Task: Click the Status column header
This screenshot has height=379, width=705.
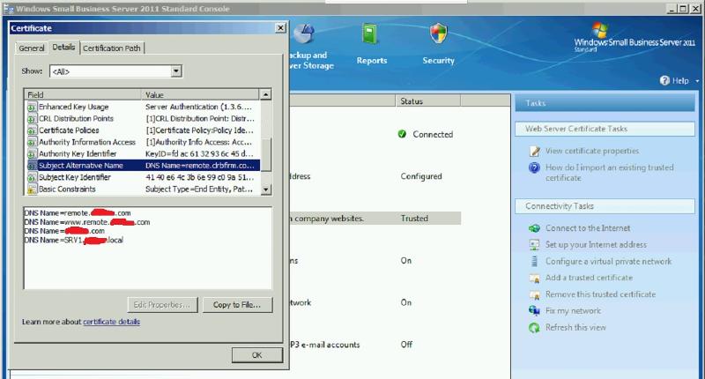Action: point(427,101)
